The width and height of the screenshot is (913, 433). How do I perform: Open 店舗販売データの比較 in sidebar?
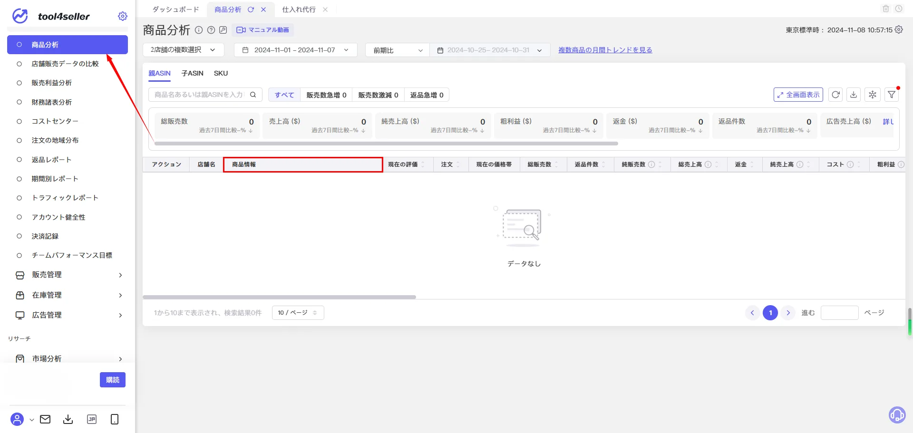[x=65, y=64]
